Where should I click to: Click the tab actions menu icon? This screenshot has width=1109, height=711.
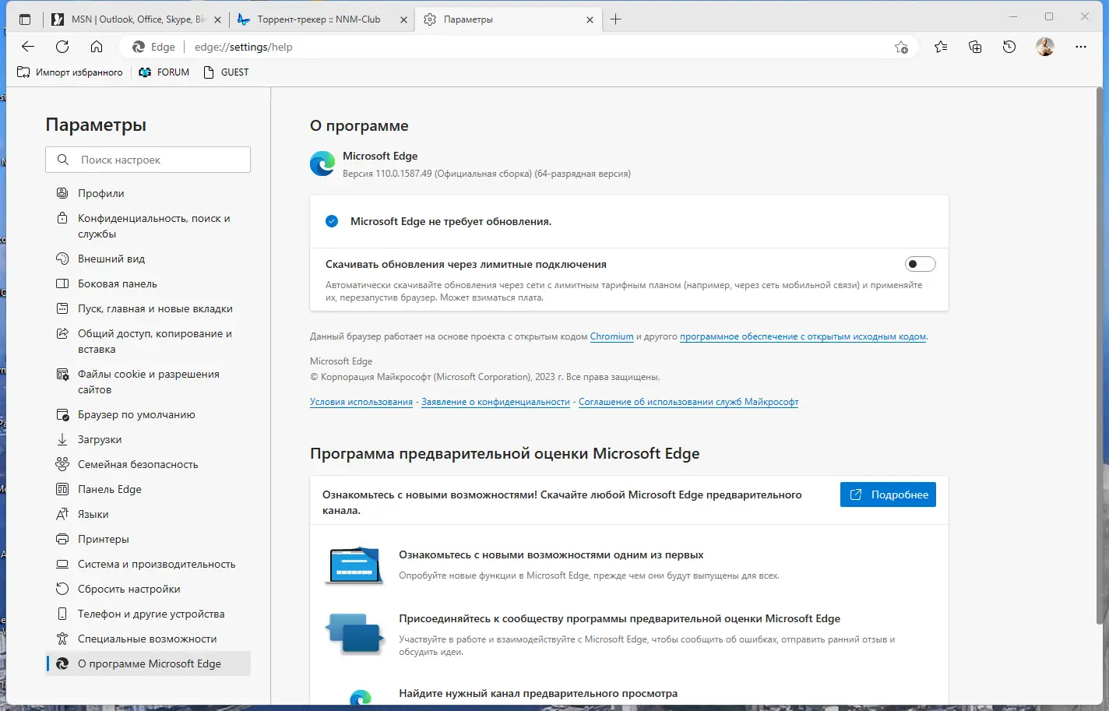tap(25, 19)
